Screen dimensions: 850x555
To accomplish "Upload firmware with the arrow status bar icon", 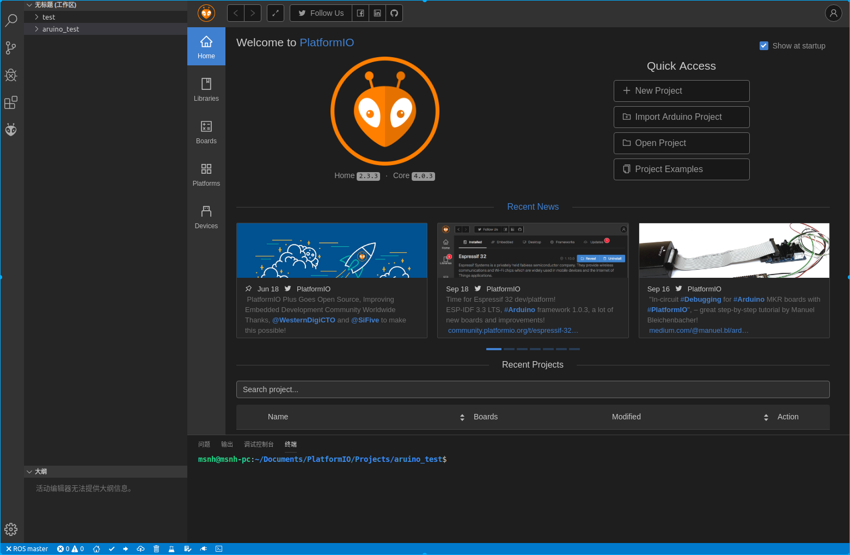I will [x=125, y=548].
